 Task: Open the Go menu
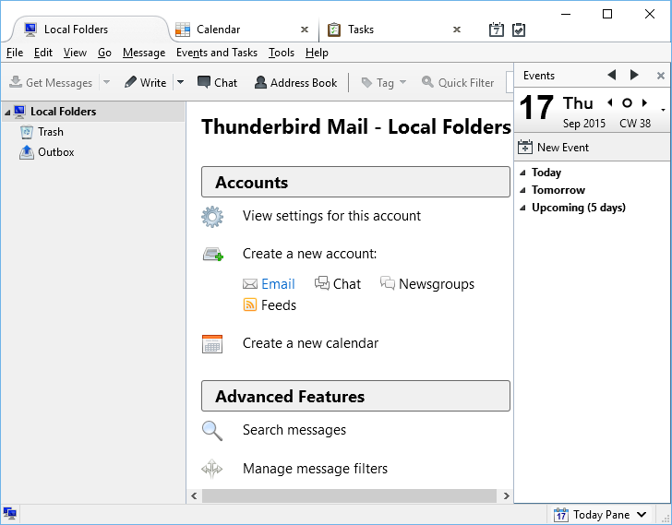tap(104, 53)
